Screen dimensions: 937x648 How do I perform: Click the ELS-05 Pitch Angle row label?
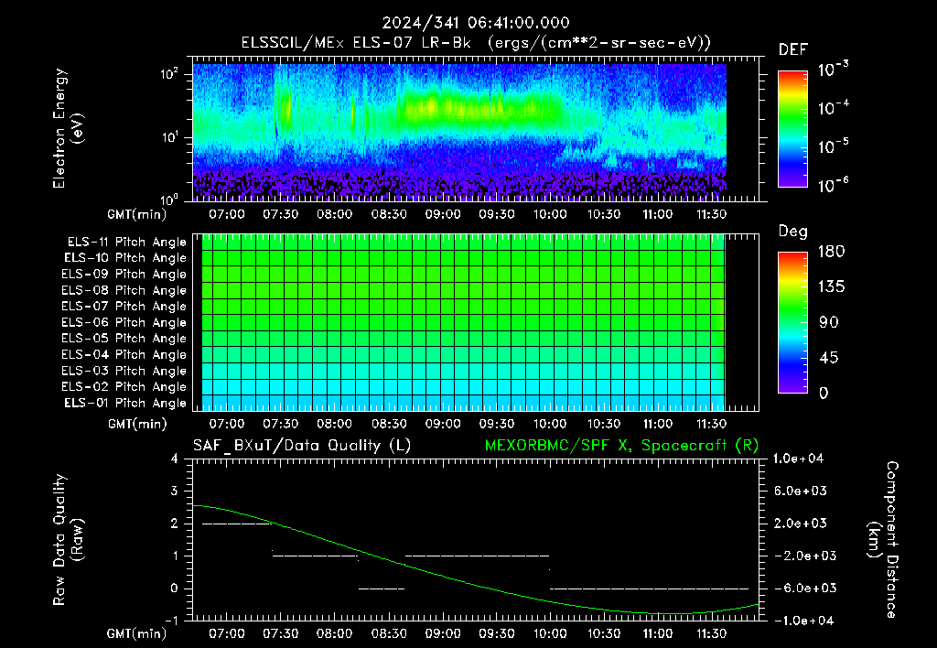pyautogui.click(x=124, y=339)
